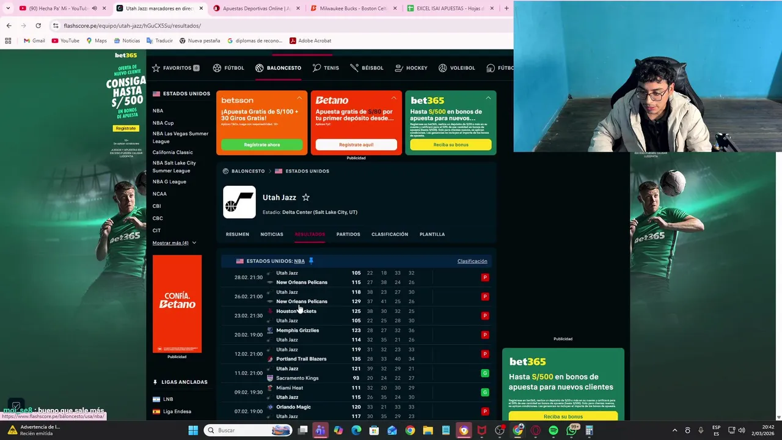Screen dimensions: 782x440
Task: Open the Voleibol sport tab
Action: coord(456,68)
